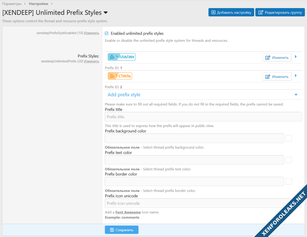The width and height of the screenshot is (307, 237).
Task: Click the plus icon on Добавить настройку
Action: [213, 12]
